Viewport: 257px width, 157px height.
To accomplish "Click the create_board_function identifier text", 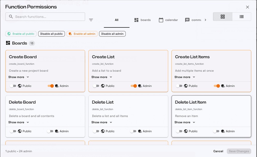I will click(22, 64).
